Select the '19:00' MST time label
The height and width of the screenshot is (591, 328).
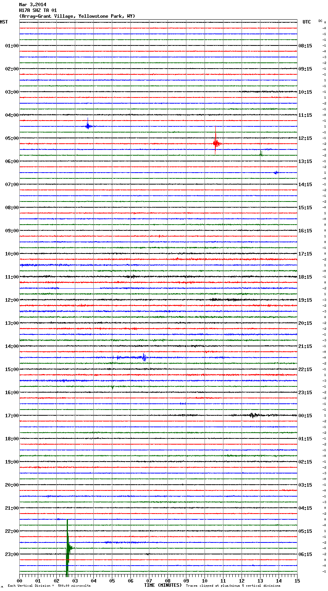pyautogui.click(x=12, y=462)
